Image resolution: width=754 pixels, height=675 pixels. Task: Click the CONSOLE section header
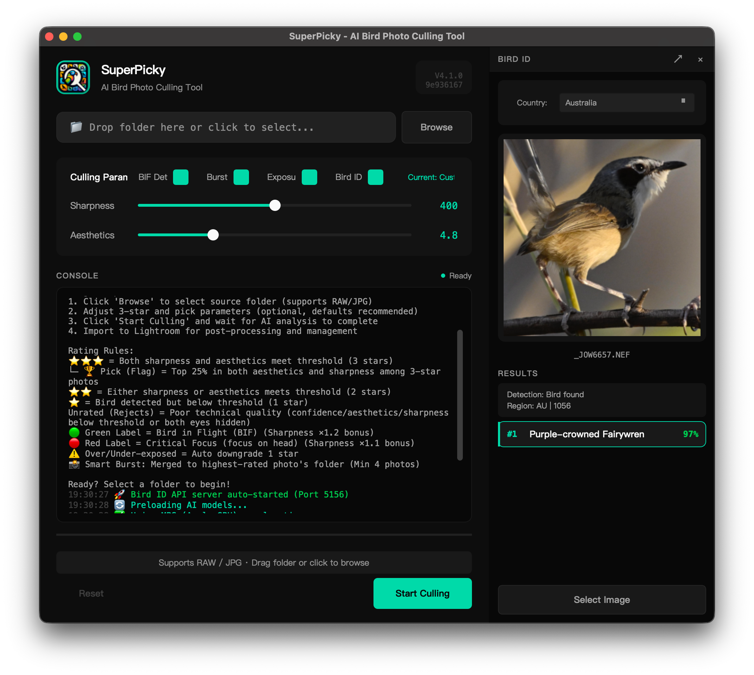tap(77, 276)
